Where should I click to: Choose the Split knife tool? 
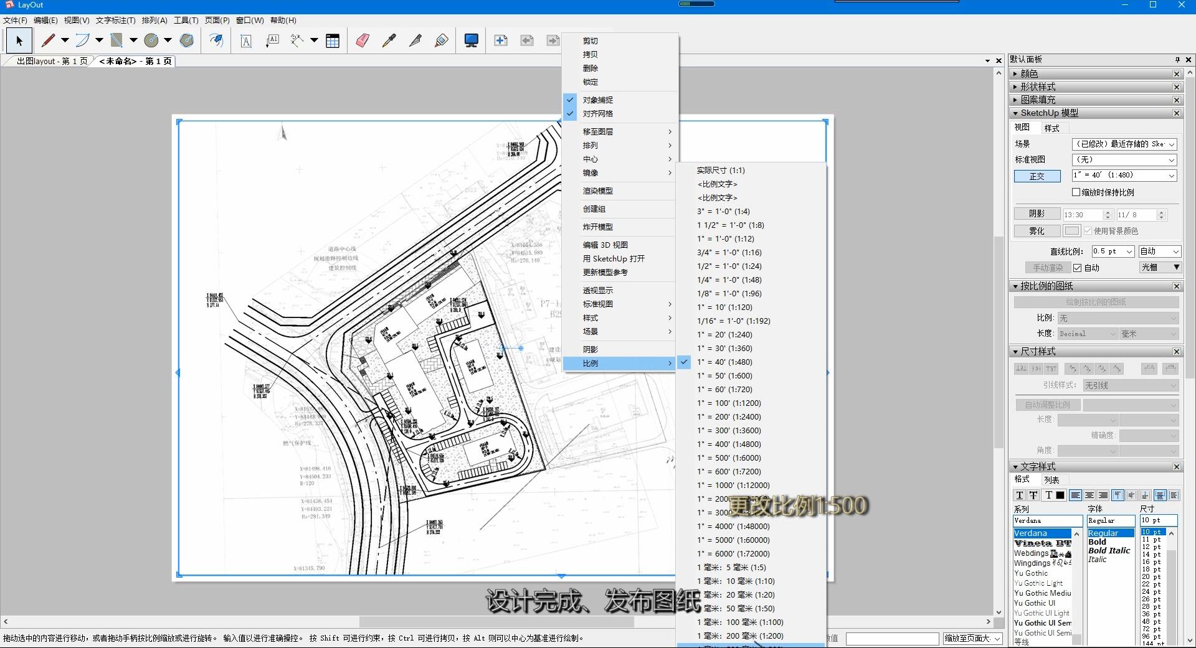415,41
